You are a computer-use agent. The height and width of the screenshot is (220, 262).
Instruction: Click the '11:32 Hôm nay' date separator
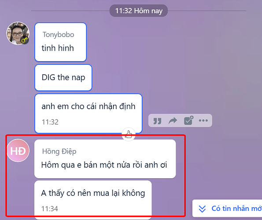[139, 11]
